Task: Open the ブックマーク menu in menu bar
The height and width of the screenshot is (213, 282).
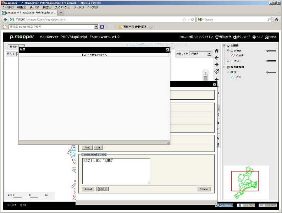Action: tap(62, 7)
